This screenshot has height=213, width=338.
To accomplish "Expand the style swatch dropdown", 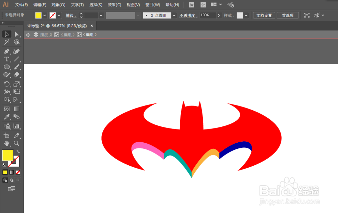I will point(246,15).
